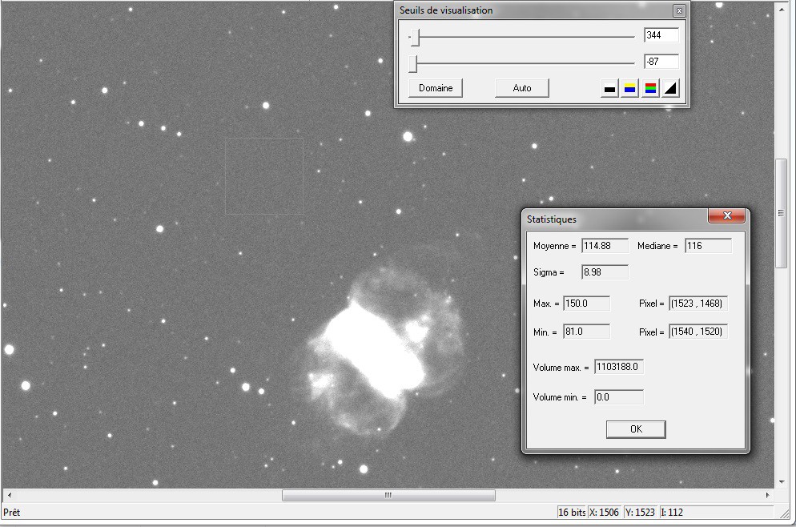Click the 16 bits indicator in the status bar
The image size is (796, 527).
click(x=573, y=512)
